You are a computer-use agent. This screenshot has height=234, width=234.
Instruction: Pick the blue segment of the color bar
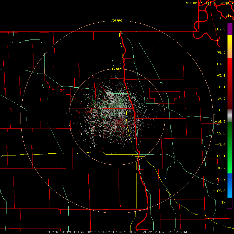pos(230,185)
